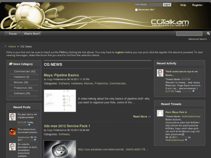Open Advanced Search link
This screenshot has height=158, width=211.
click(x=197, y=39)
